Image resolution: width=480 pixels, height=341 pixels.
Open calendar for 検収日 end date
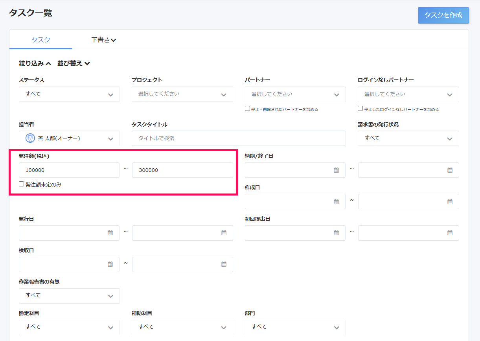point(224,264)
